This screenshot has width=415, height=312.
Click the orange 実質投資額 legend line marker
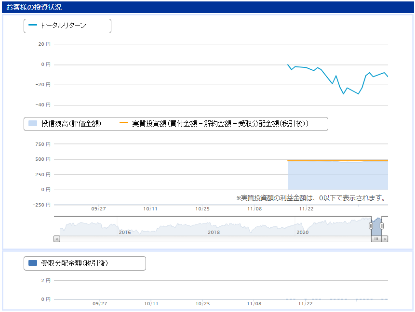pyautogui.click(x=123, y=123)
